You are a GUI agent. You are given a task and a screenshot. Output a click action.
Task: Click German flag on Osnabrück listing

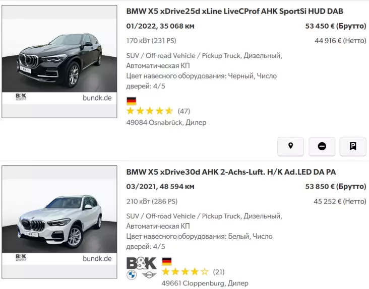click(x=132, y=101)
